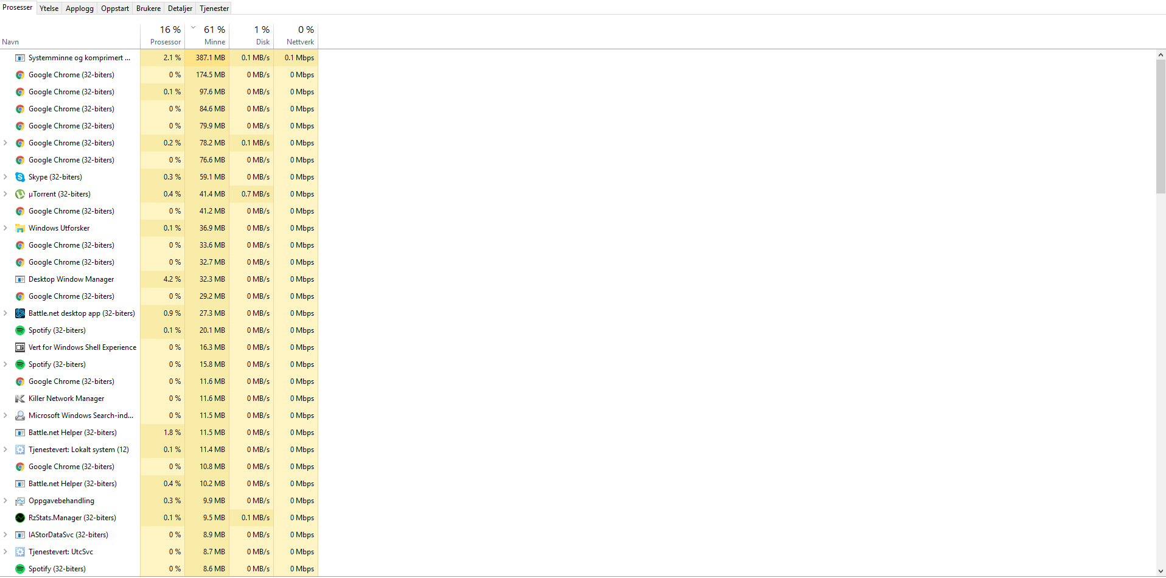Image resolution: width=1166 pixels, height=578 pixels.
Task: Select the RzStats.Manager (32-biters) row name
Action: pyautogui.click(x=72, y=518)
